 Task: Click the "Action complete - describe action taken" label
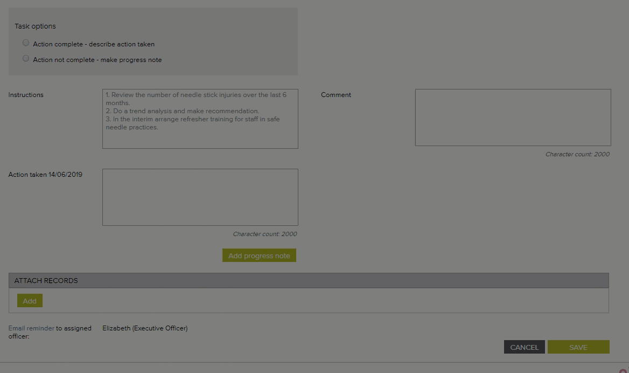pyautogui.click(x=94, y=44)
